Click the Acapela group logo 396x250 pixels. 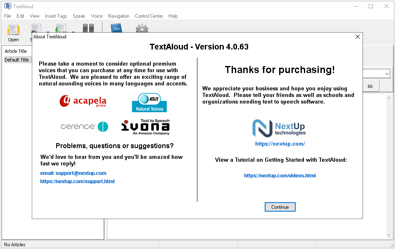[83, 101]
